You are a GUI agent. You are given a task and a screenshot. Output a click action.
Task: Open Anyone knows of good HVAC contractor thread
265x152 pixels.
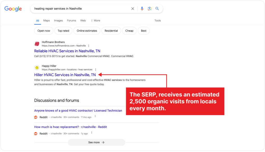tap(78, 111)
